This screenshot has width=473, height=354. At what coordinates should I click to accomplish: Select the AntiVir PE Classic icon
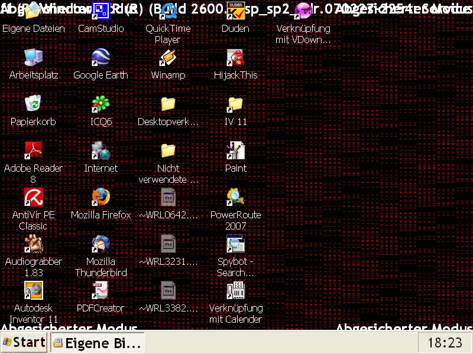[33, 197]
